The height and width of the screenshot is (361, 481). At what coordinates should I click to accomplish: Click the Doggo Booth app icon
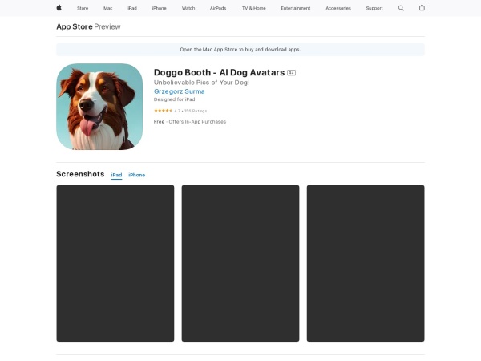click(x=99, y=107)
